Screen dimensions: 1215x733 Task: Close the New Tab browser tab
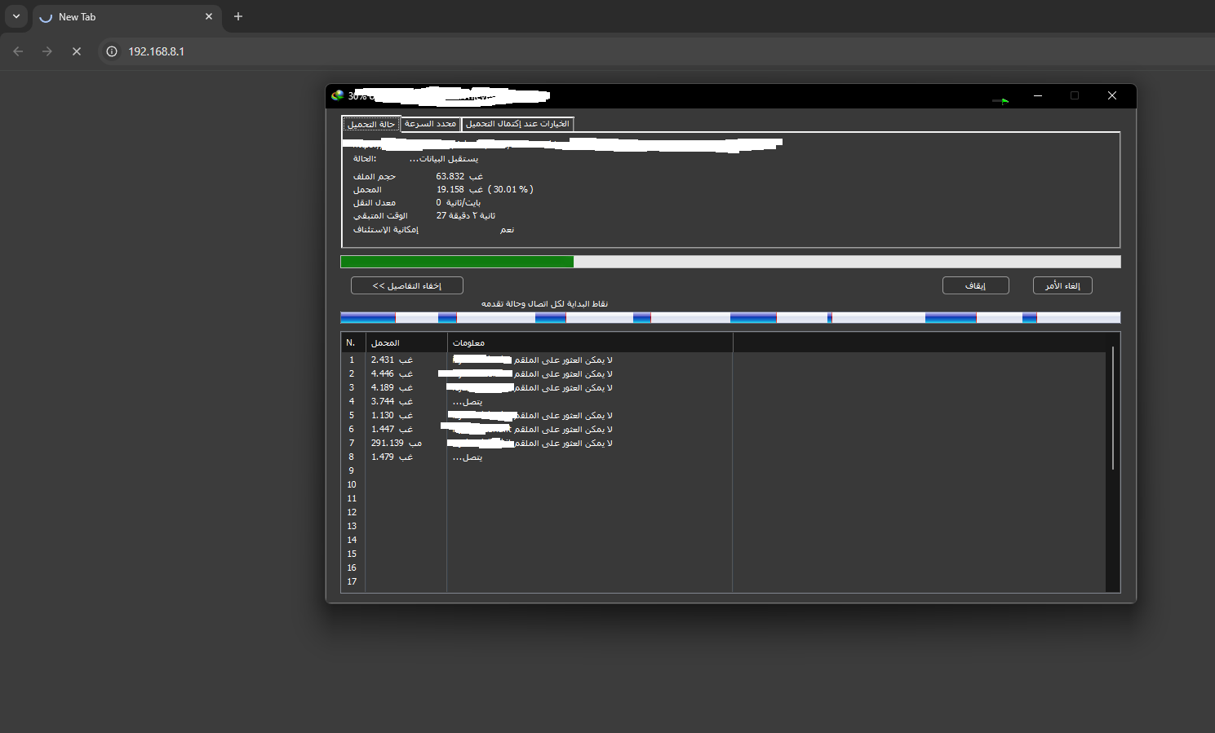pos(209,16)
